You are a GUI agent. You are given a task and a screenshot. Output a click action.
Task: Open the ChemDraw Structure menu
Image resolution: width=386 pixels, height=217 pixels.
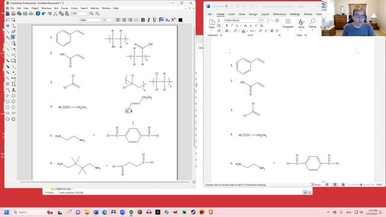coord(46,8)
